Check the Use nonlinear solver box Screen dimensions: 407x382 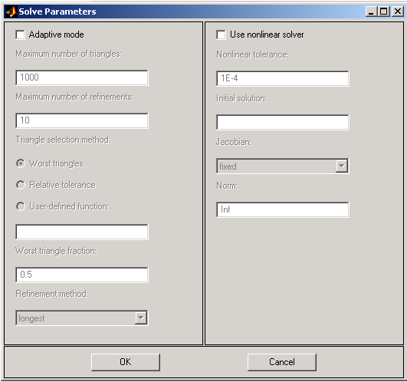(x=221, y=35)
